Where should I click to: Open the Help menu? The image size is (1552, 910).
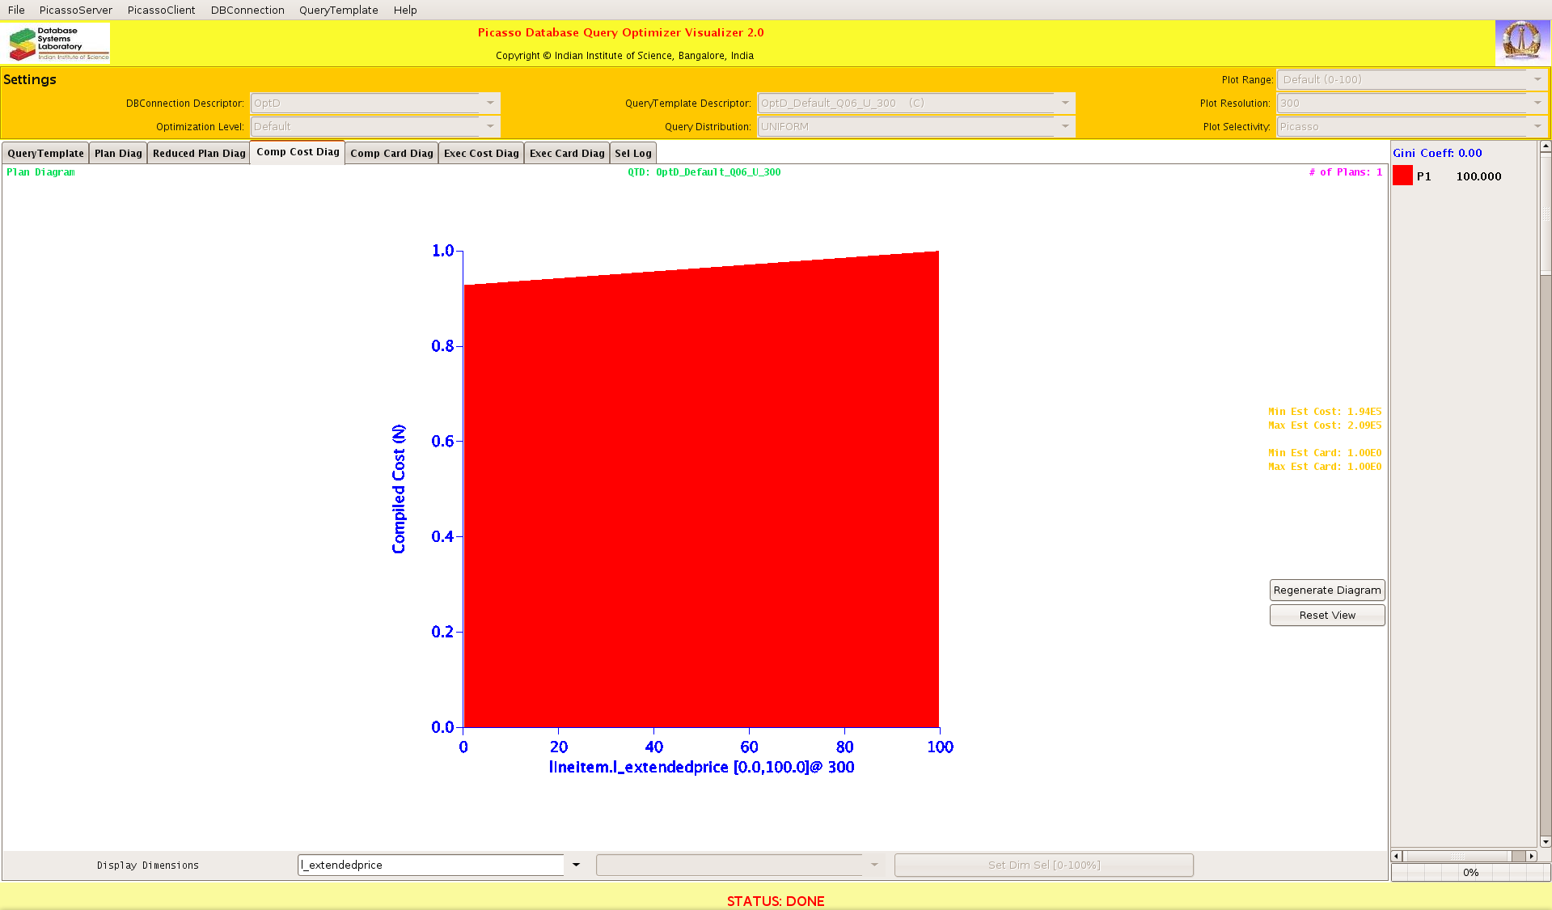point(405,10)
